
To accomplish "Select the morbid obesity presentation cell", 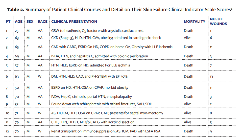I will [90, 88].
